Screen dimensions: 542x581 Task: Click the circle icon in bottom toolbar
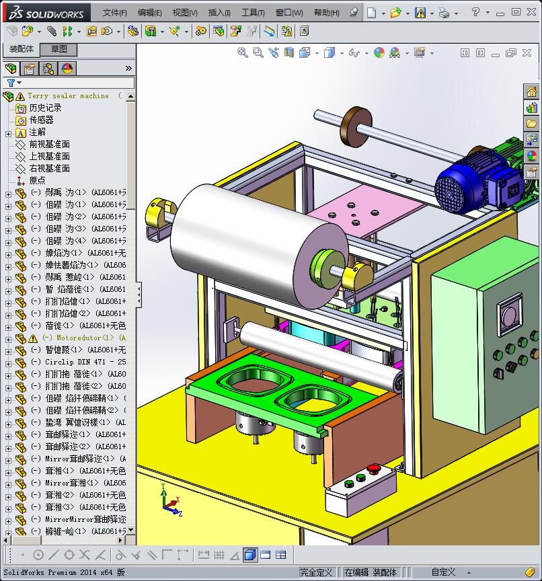(x=38, y=555)
